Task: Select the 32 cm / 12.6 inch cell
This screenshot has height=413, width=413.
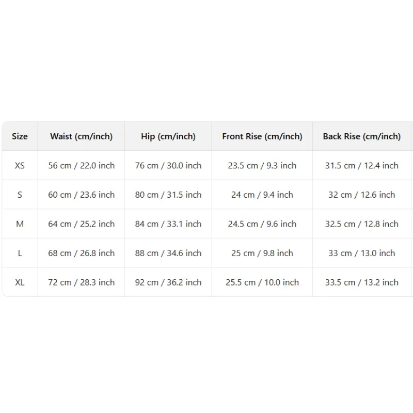Action: pos(362,195)
